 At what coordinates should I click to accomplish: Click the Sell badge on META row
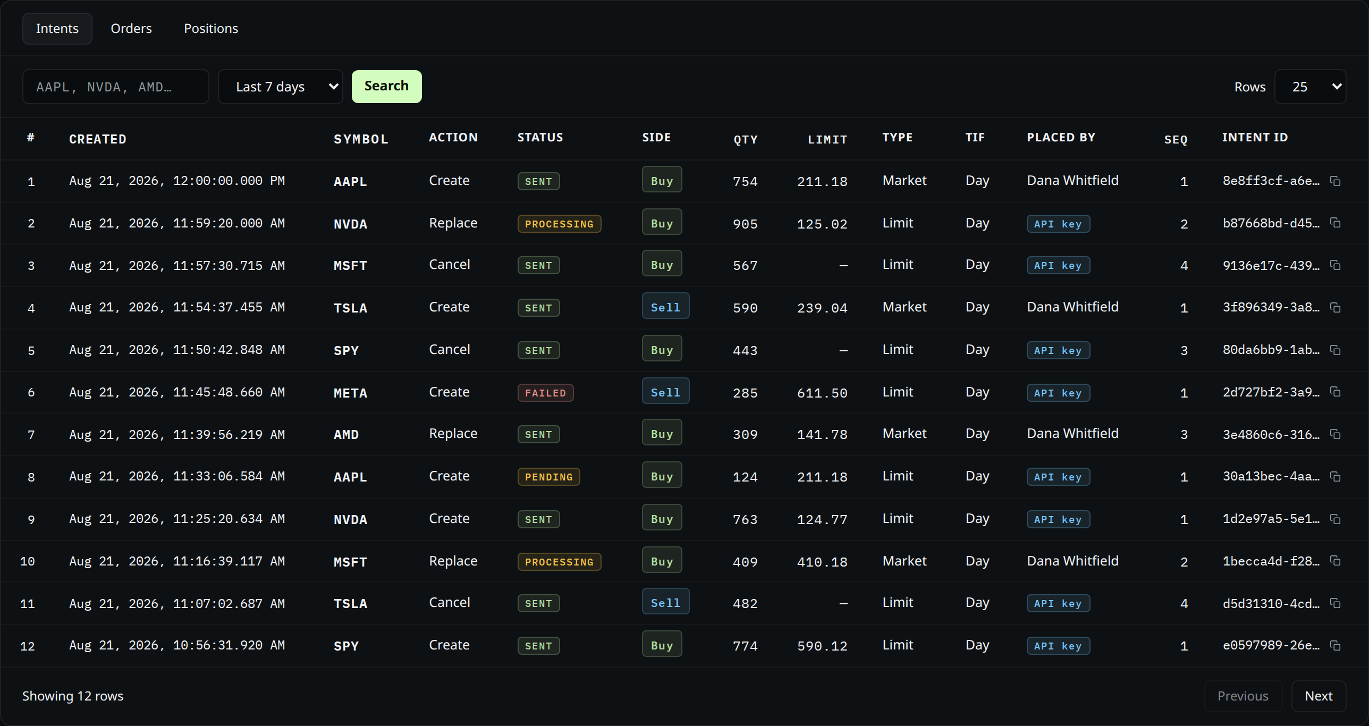tap(665, 392)
